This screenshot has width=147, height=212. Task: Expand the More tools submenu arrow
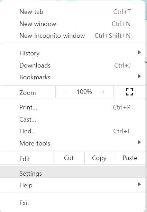coord(139,142)
